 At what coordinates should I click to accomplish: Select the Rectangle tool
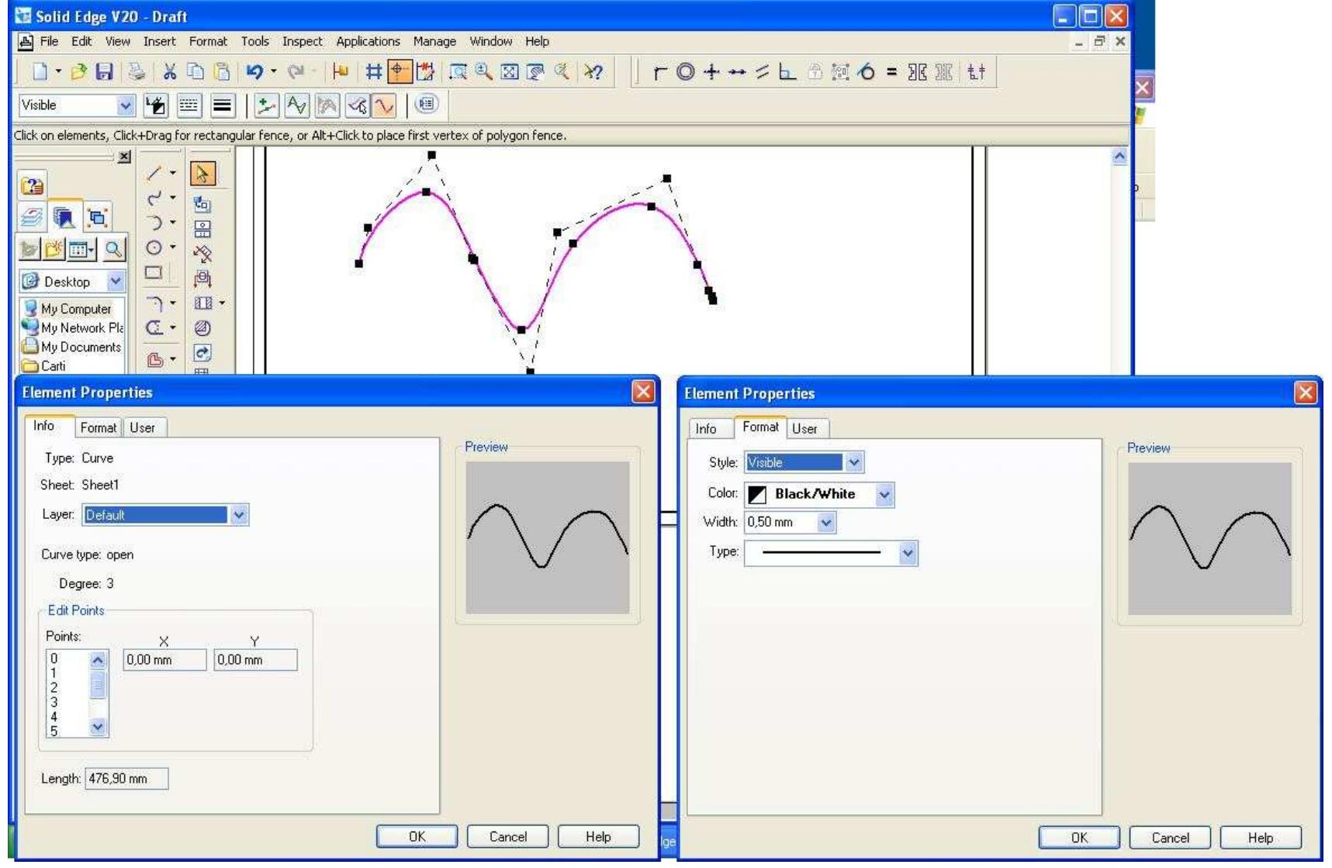pyautogui.click(x=153, y=273)
